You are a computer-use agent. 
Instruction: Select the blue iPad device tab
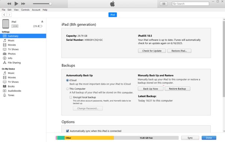(x=112, y=15)
